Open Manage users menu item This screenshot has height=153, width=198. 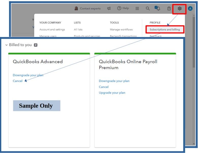48,36
